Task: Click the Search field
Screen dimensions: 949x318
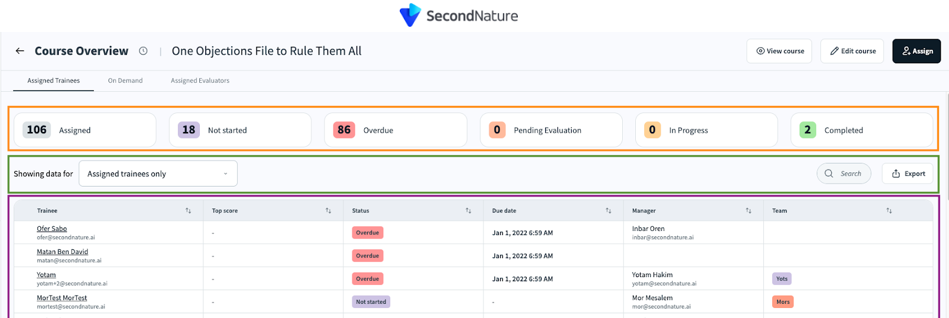Action: point(844,174)
